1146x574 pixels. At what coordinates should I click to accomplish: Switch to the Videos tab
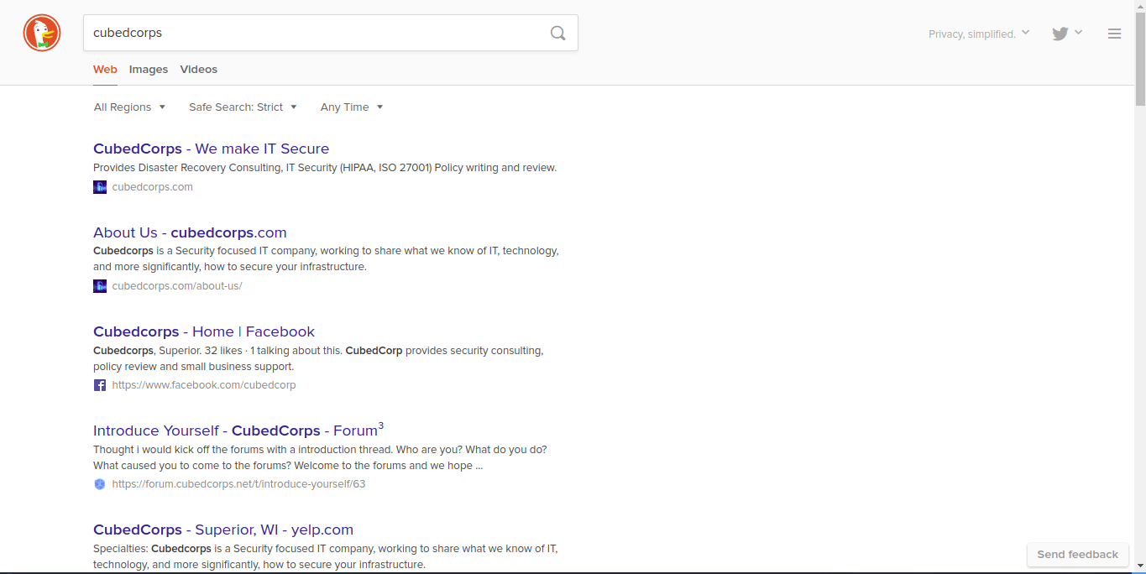(199, 70)
